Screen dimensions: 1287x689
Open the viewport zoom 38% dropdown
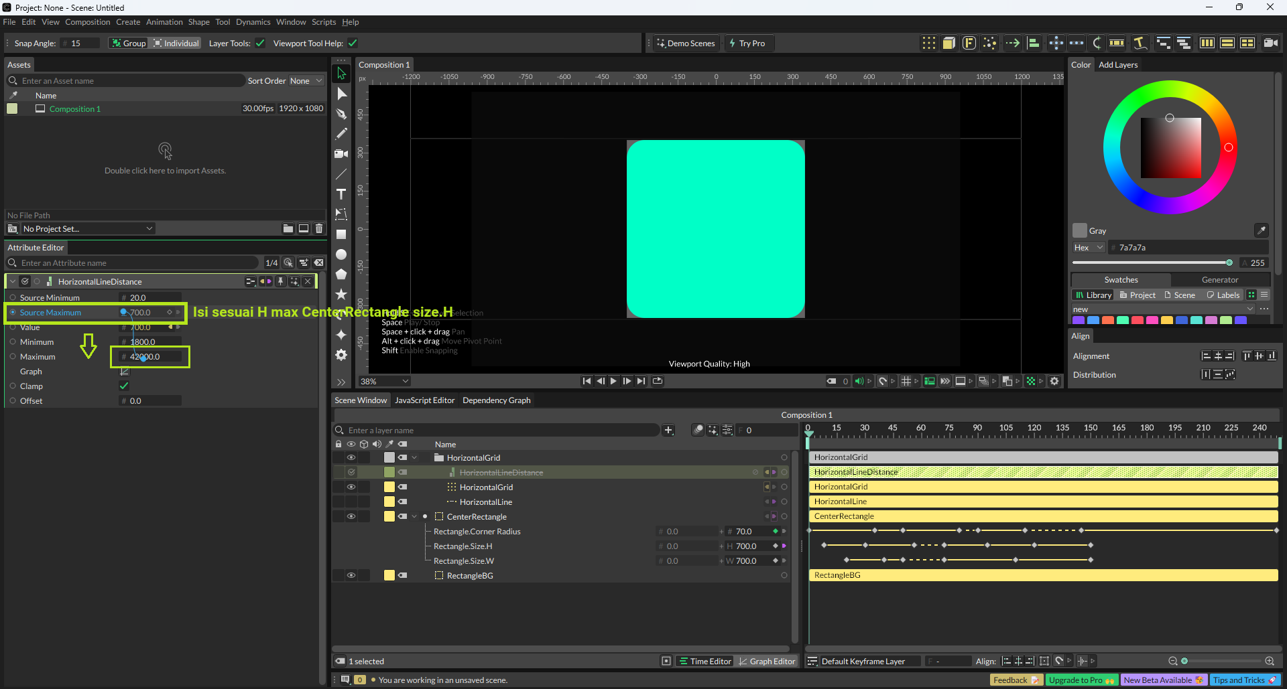[x=384, y=381]
